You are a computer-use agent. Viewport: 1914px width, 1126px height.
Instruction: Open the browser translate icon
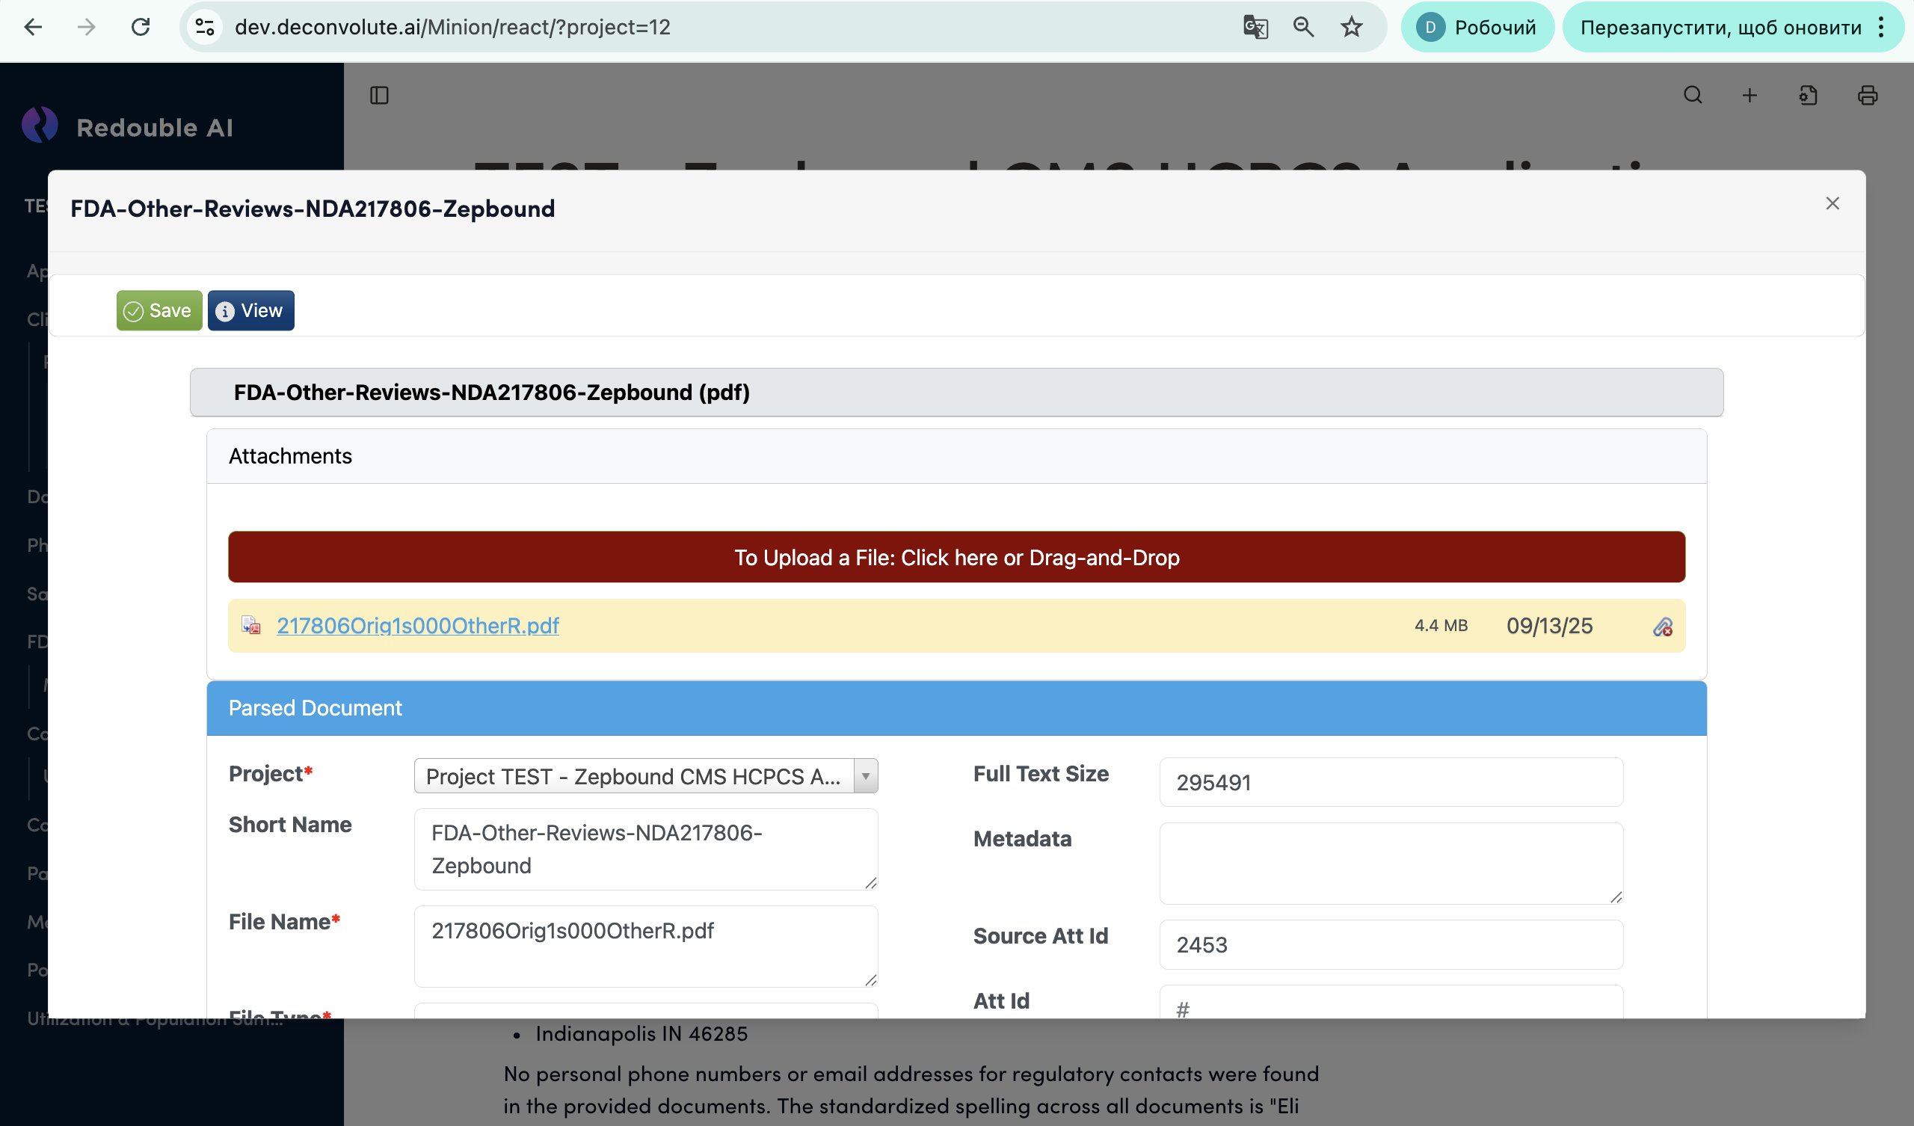pyautogui.click(x=1255, y=28)
